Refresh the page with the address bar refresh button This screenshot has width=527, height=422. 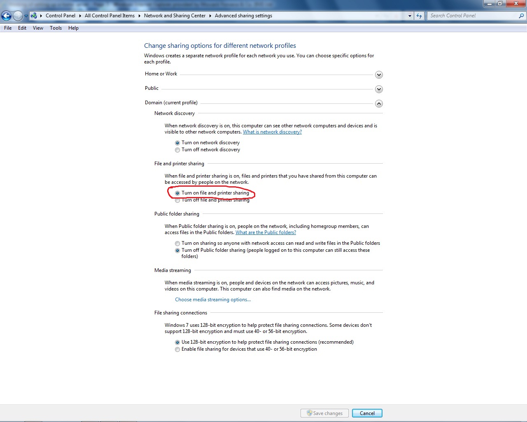pyautogui.click(x=419, y=16)
